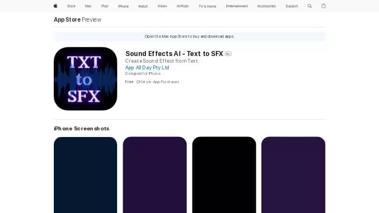Viewport: 379px width, 213px height.
Task: Open the Accessories menu item
Action: 266,6
